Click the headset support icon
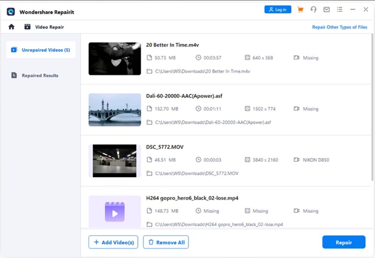The width and height of the screenshot is (375, 258). (x=313, y=9)
